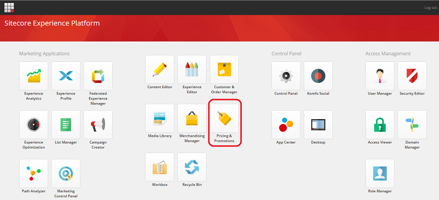This screenshot has height=200, width=439.
Task: Open the Content Editor pencil icon
Action: 160,69
